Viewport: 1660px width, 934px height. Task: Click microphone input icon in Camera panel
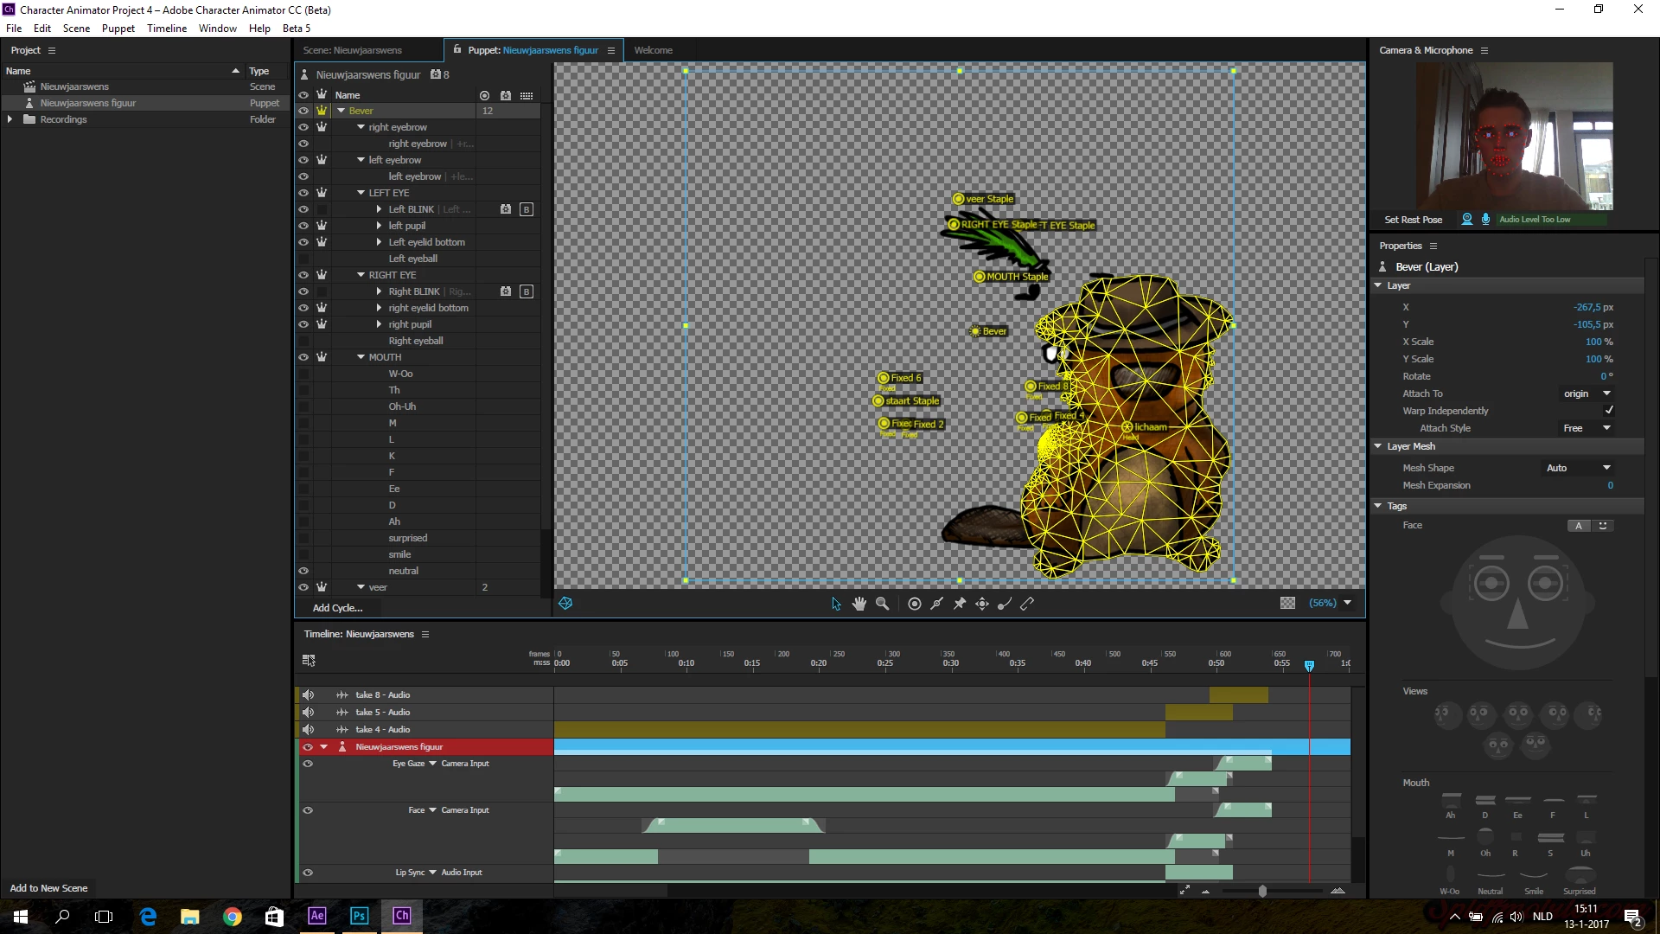[1485, 219]
